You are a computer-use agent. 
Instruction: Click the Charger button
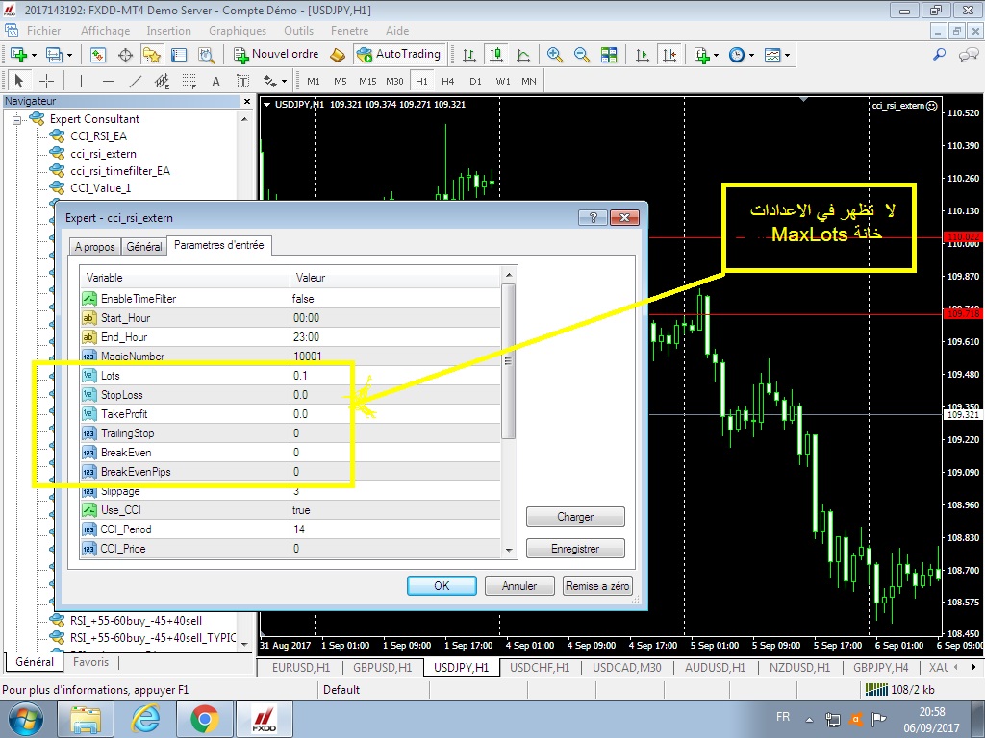point(575,517)
